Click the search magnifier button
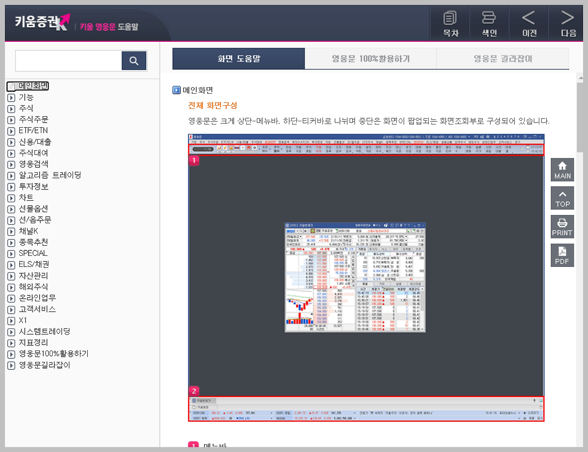The height and width of the screenshot is (452, 588). [134, 61]
